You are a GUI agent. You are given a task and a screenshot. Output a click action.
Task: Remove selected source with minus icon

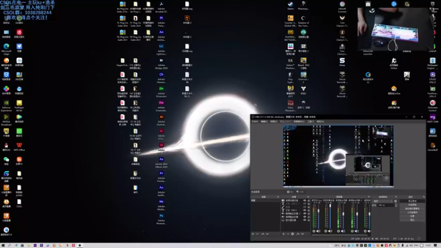[x=288, y=234]
